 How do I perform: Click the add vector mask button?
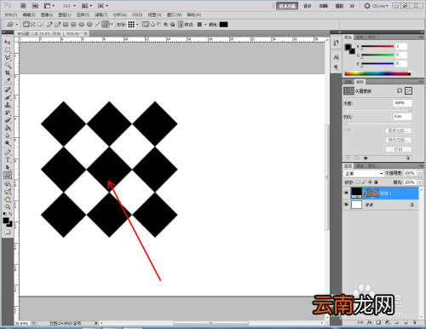click(x=408, y=90)
